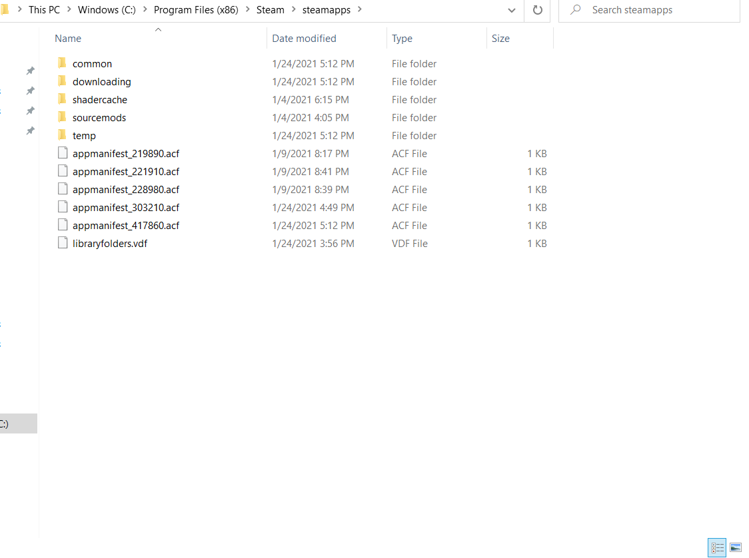Select the libraryfolders.vdf file icon
This screenshot has width=749, height=558.
coord(63,243)
